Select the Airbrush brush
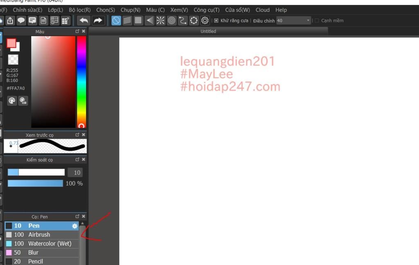 pos(42,235)
